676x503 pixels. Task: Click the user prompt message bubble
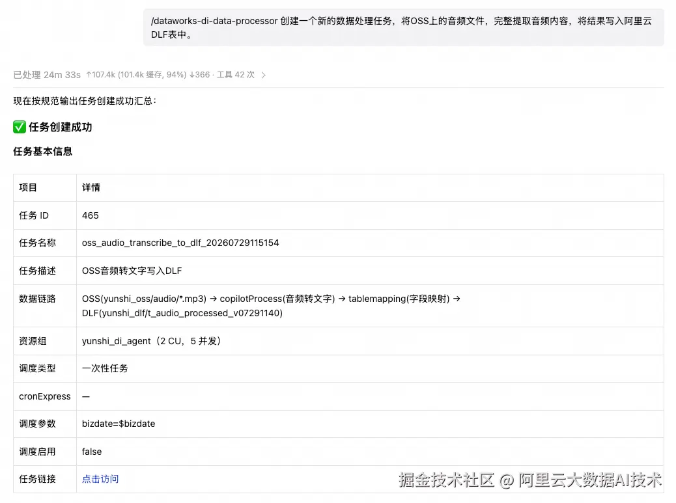404,27
